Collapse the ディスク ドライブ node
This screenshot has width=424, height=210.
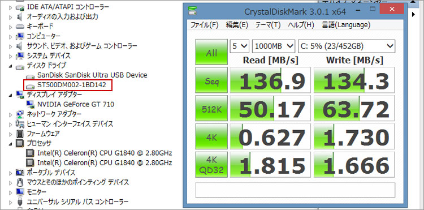[11, 66]
